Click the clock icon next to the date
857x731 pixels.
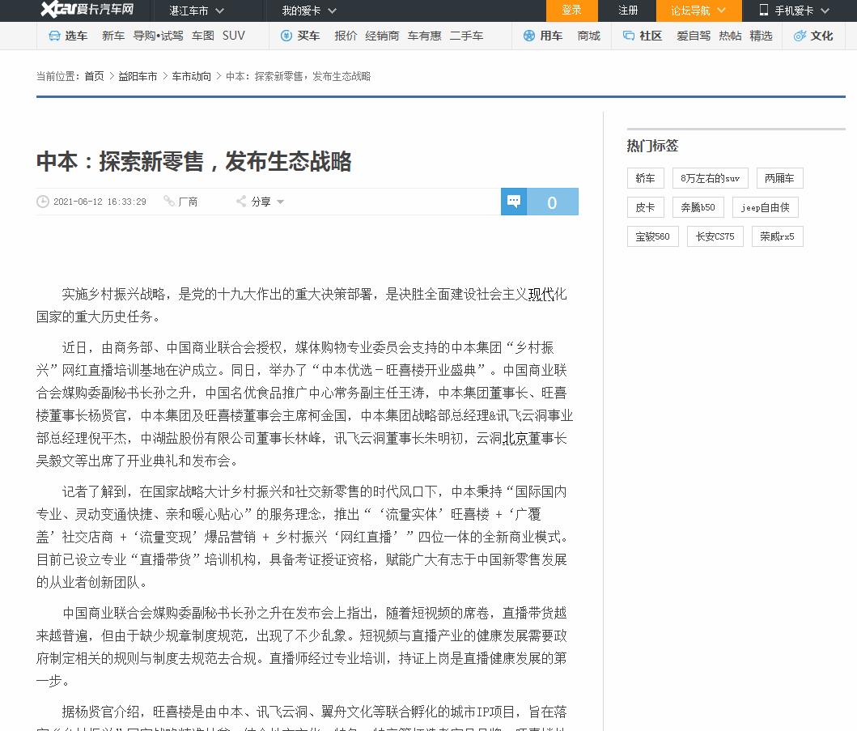point(43,202)
